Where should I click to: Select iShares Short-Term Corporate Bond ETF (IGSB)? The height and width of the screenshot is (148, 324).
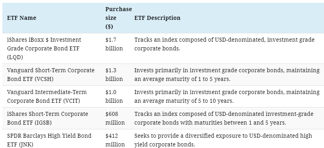coord(48,118)
